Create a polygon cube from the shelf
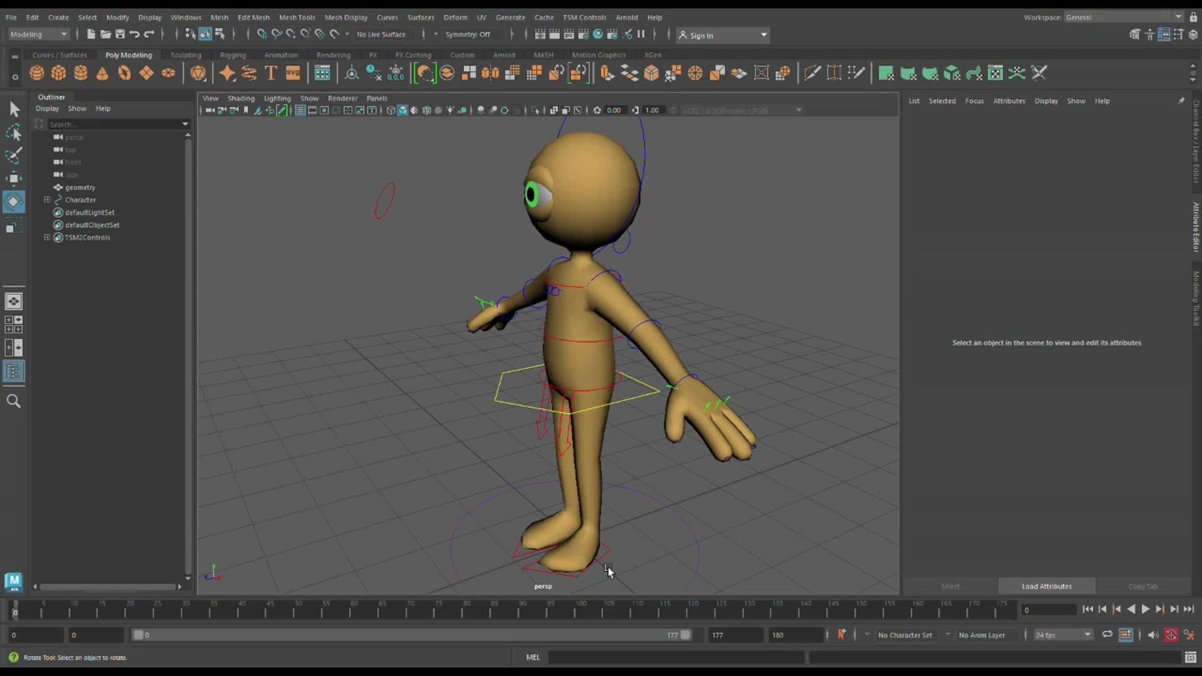 (x=58, y=73)
